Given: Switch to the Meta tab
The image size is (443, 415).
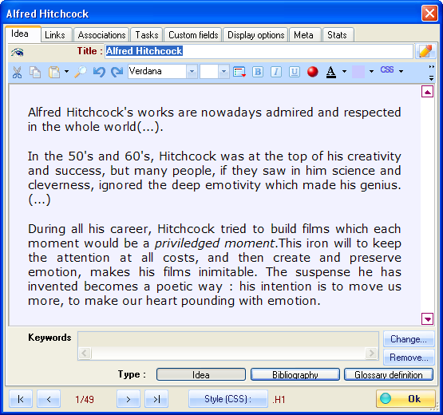Looking at the screenshot, I should [305, 35].
